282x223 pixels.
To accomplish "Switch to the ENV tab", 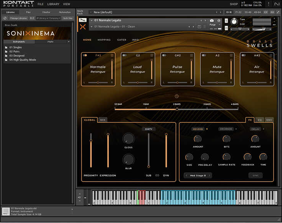I will click(269, 120).
